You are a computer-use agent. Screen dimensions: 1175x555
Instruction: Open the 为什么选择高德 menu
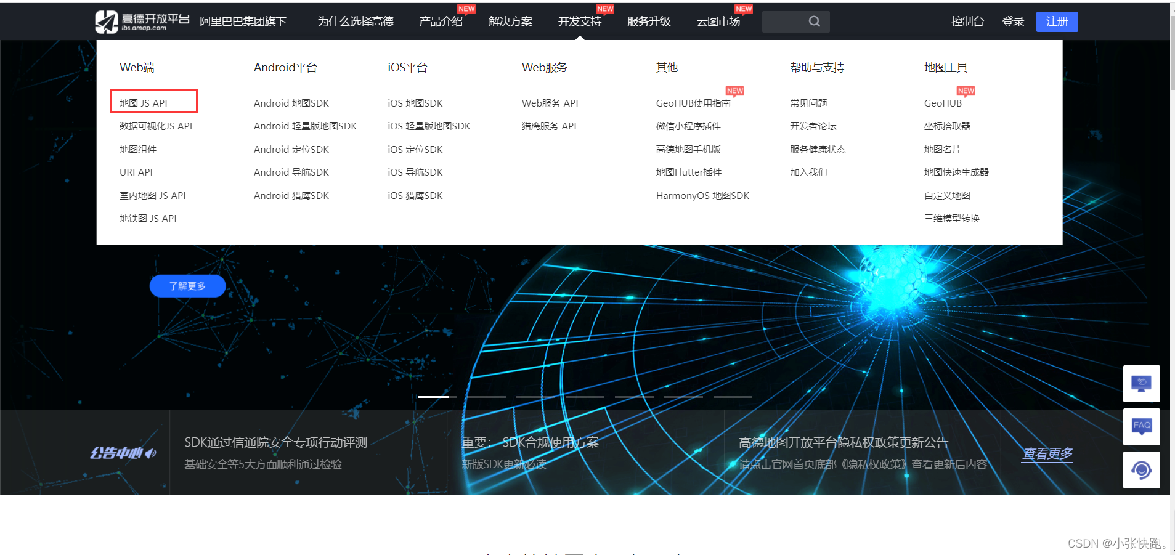pos(356,22)
